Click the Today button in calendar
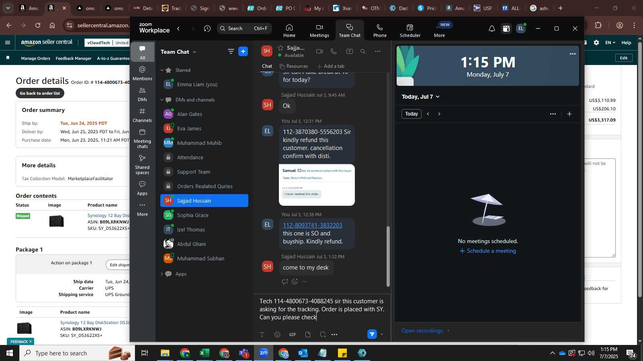Viewport: 643px width, 361px height. tap(412, 114)
